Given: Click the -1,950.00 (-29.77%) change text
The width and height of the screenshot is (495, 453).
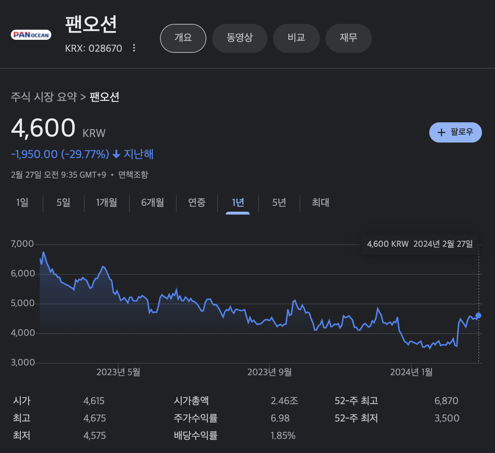Looking at the screenshot, I should (x=60, y=154).
